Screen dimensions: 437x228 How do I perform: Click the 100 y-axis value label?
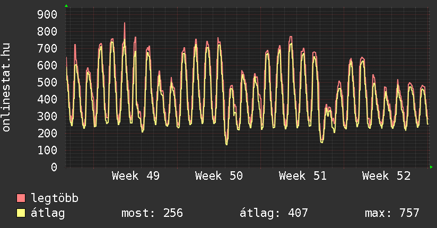tap(47, 150)
